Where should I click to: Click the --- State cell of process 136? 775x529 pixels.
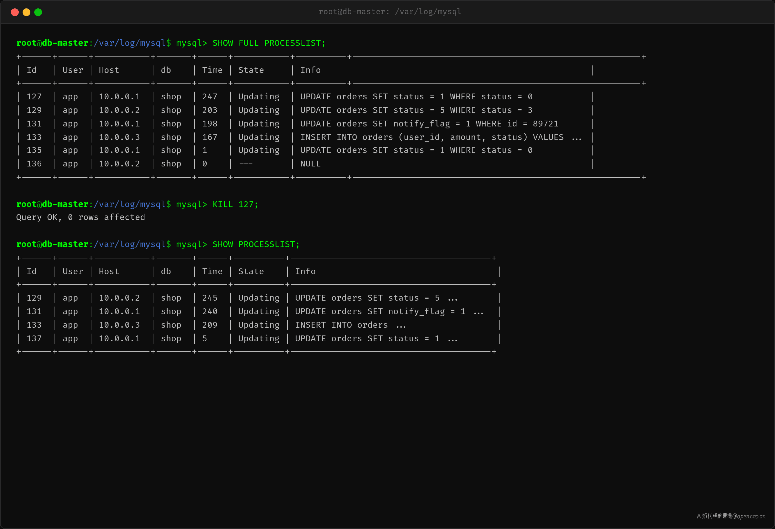246,164
